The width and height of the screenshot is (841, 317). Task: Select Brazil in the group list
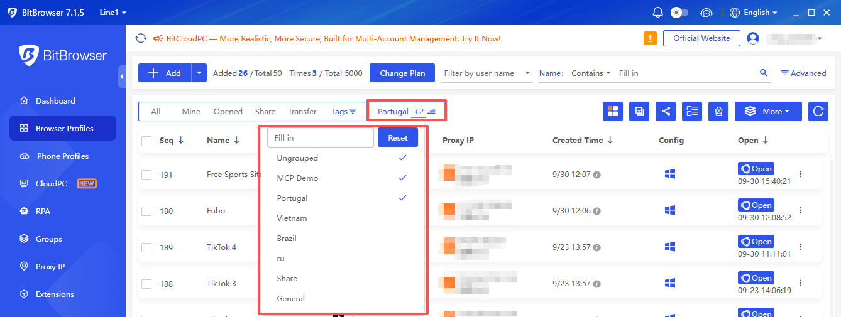tap(343, 239)
